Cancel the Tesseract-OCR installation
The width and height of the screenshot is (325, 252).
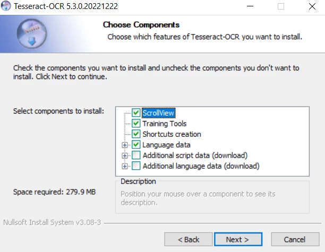(295, 239)
